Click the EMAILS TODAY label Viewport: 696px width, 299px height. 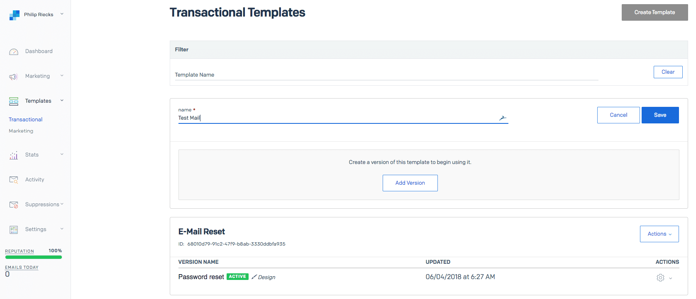point(22,268)
